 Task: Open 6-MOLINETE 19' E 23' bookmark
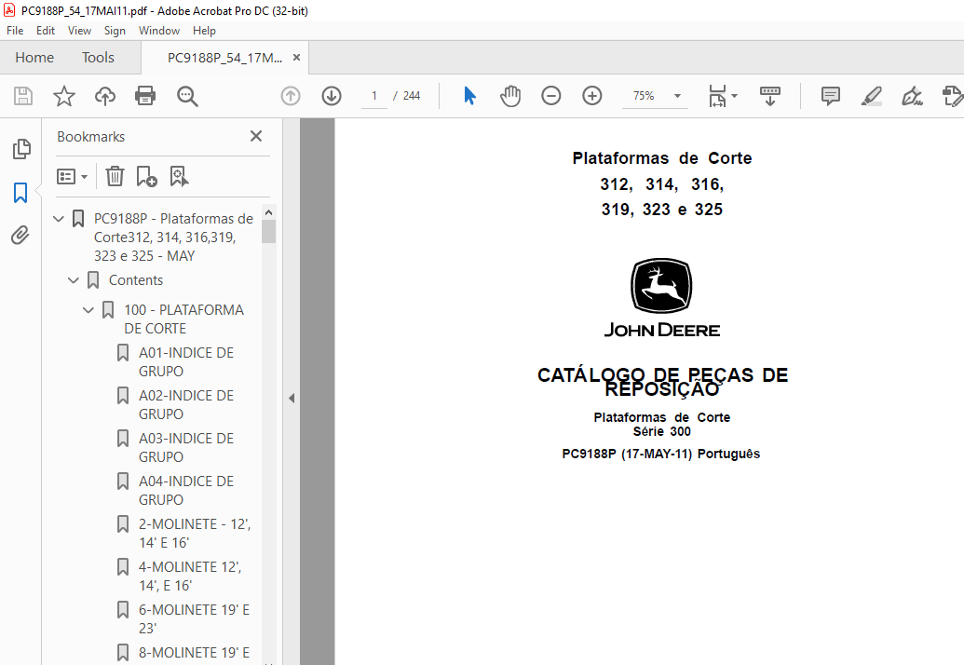(x=194, y=619)
